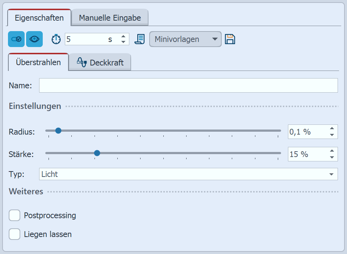Expand the Typ dropdown showing Licht
Image resolution: width=347 pixels, height=254 pixels.
pos(188,174)
